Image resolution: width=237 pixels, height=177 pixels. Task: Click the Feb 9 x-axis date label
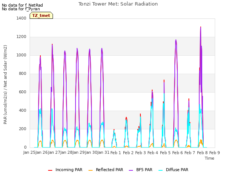point(214,153)
